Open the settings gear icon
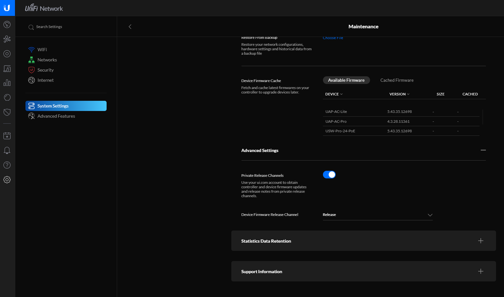The height and width of the screenshot is (297, 504). coord(7,180)
